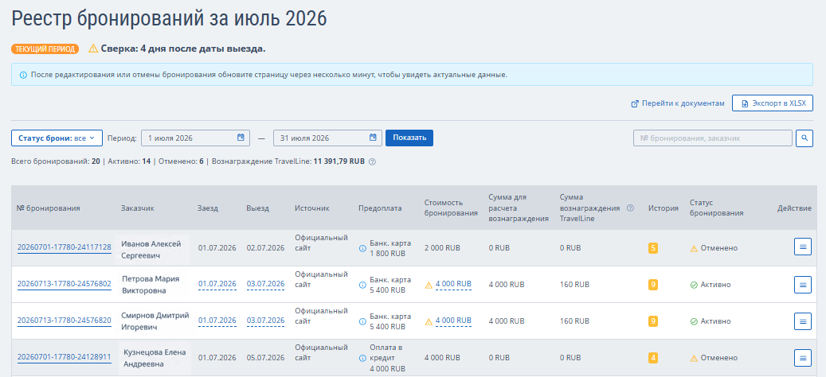
Task: Open period end date field 31 июля 2026
Action: coord(327,138)
